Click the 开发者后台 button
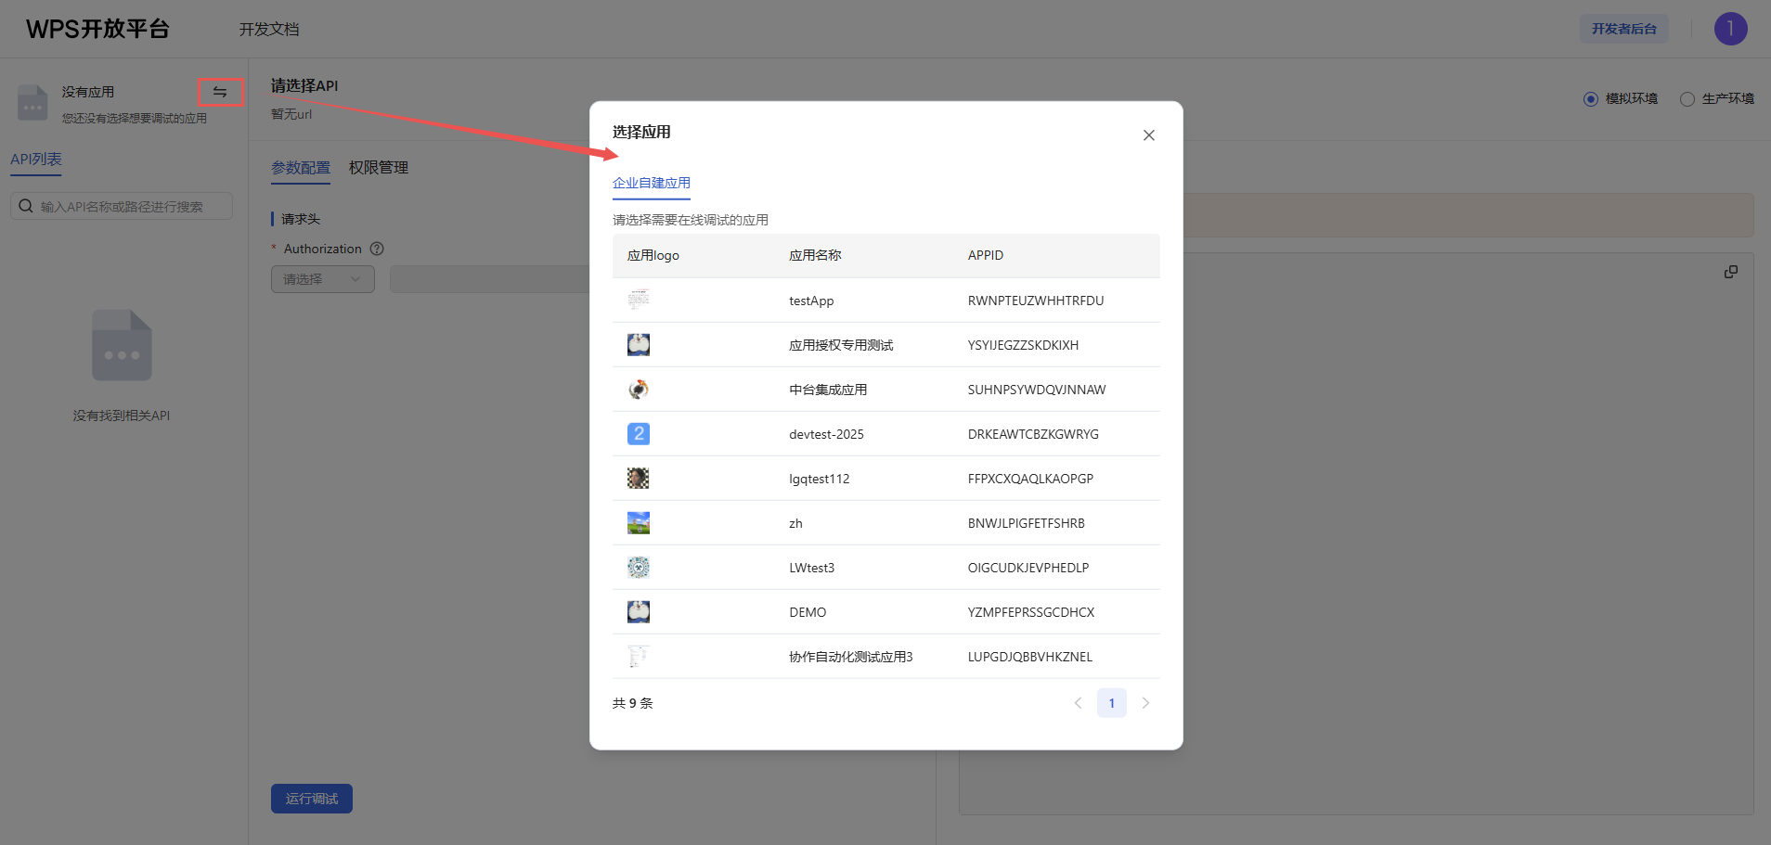This screenshot has height=845, width=1771. click(1624, 29)
